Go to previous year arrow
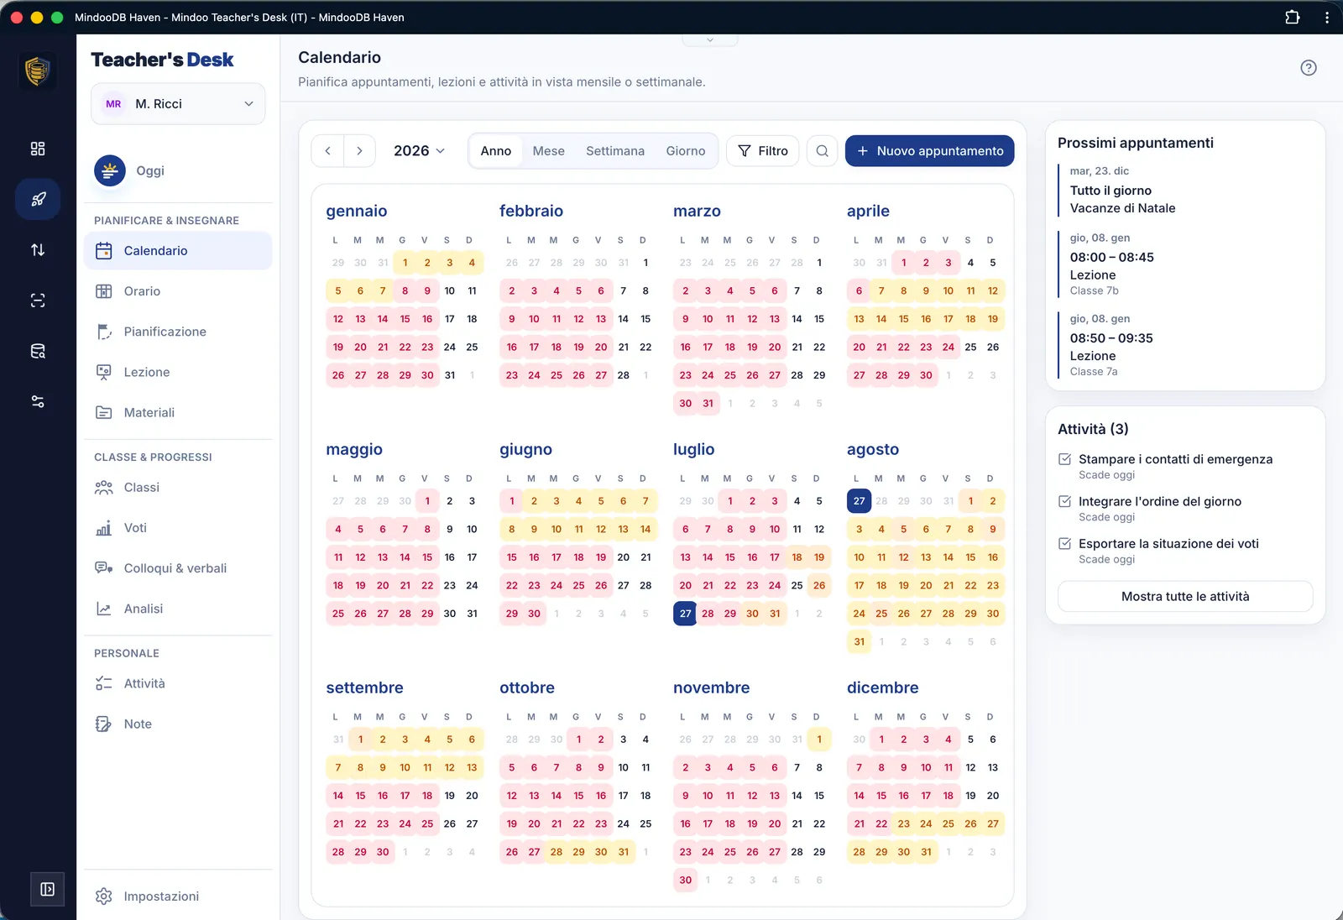The width and height of the screenshot is (1343, 920). click(x=327, y=151)
